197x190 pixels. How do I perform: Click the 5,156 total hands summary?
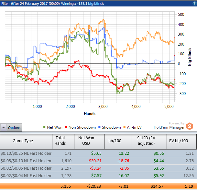[66, 186]
